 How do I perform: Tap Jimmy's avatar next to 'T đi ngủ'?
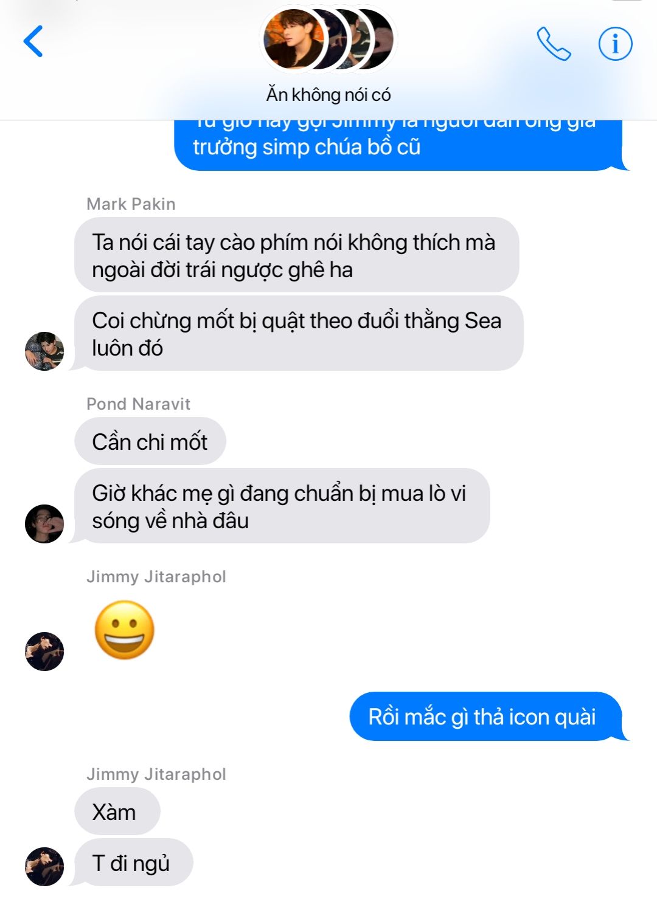44,867
